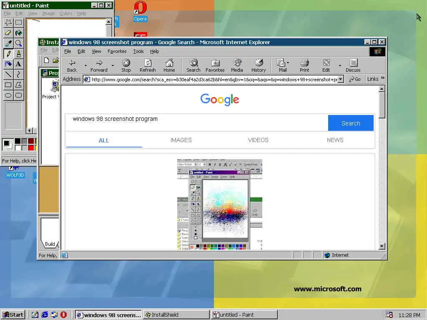The image size is (427, 320).
Task: Click the Forward button in Internet Explorer
Action: tap(99, 65)
